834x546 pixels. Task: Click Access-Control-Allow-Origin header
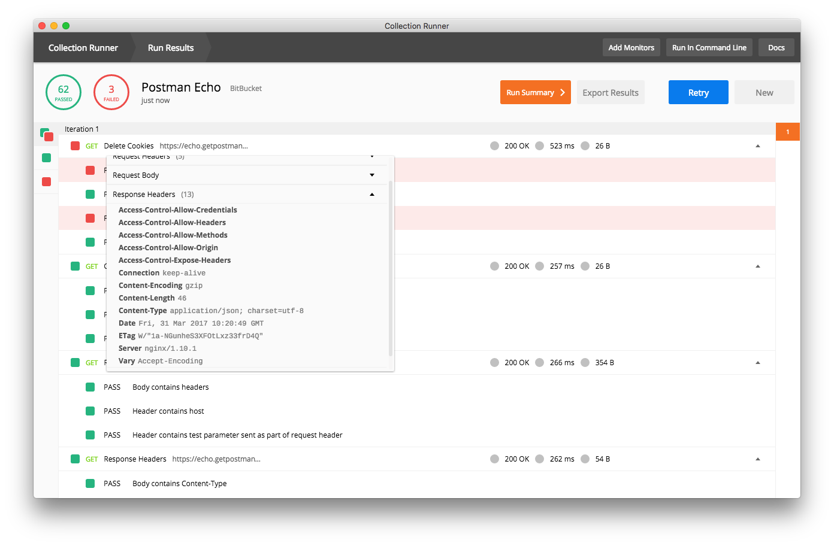[x=168, y=248]
